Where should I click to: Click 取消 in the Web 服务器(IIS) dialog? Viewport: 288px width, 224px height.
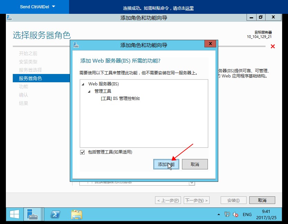tap(195, 164)
